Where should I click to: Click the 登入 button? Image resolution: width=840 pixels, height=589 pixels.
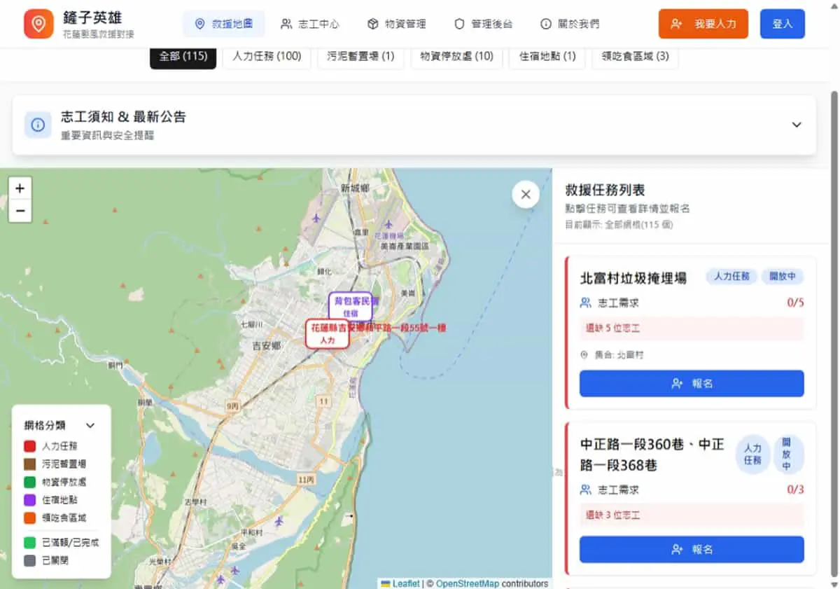click(783, 24)
